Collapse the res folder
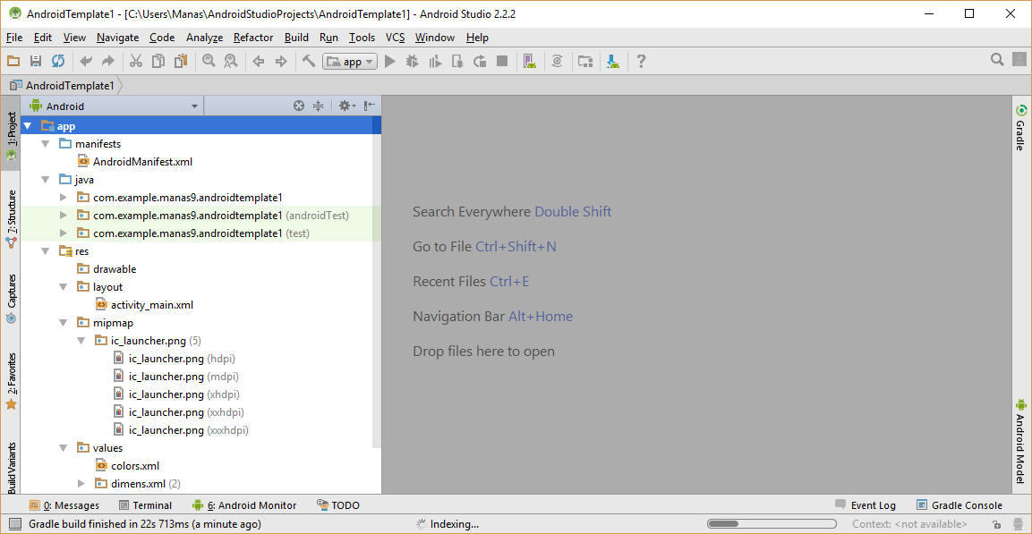 [x=45, y=251]
